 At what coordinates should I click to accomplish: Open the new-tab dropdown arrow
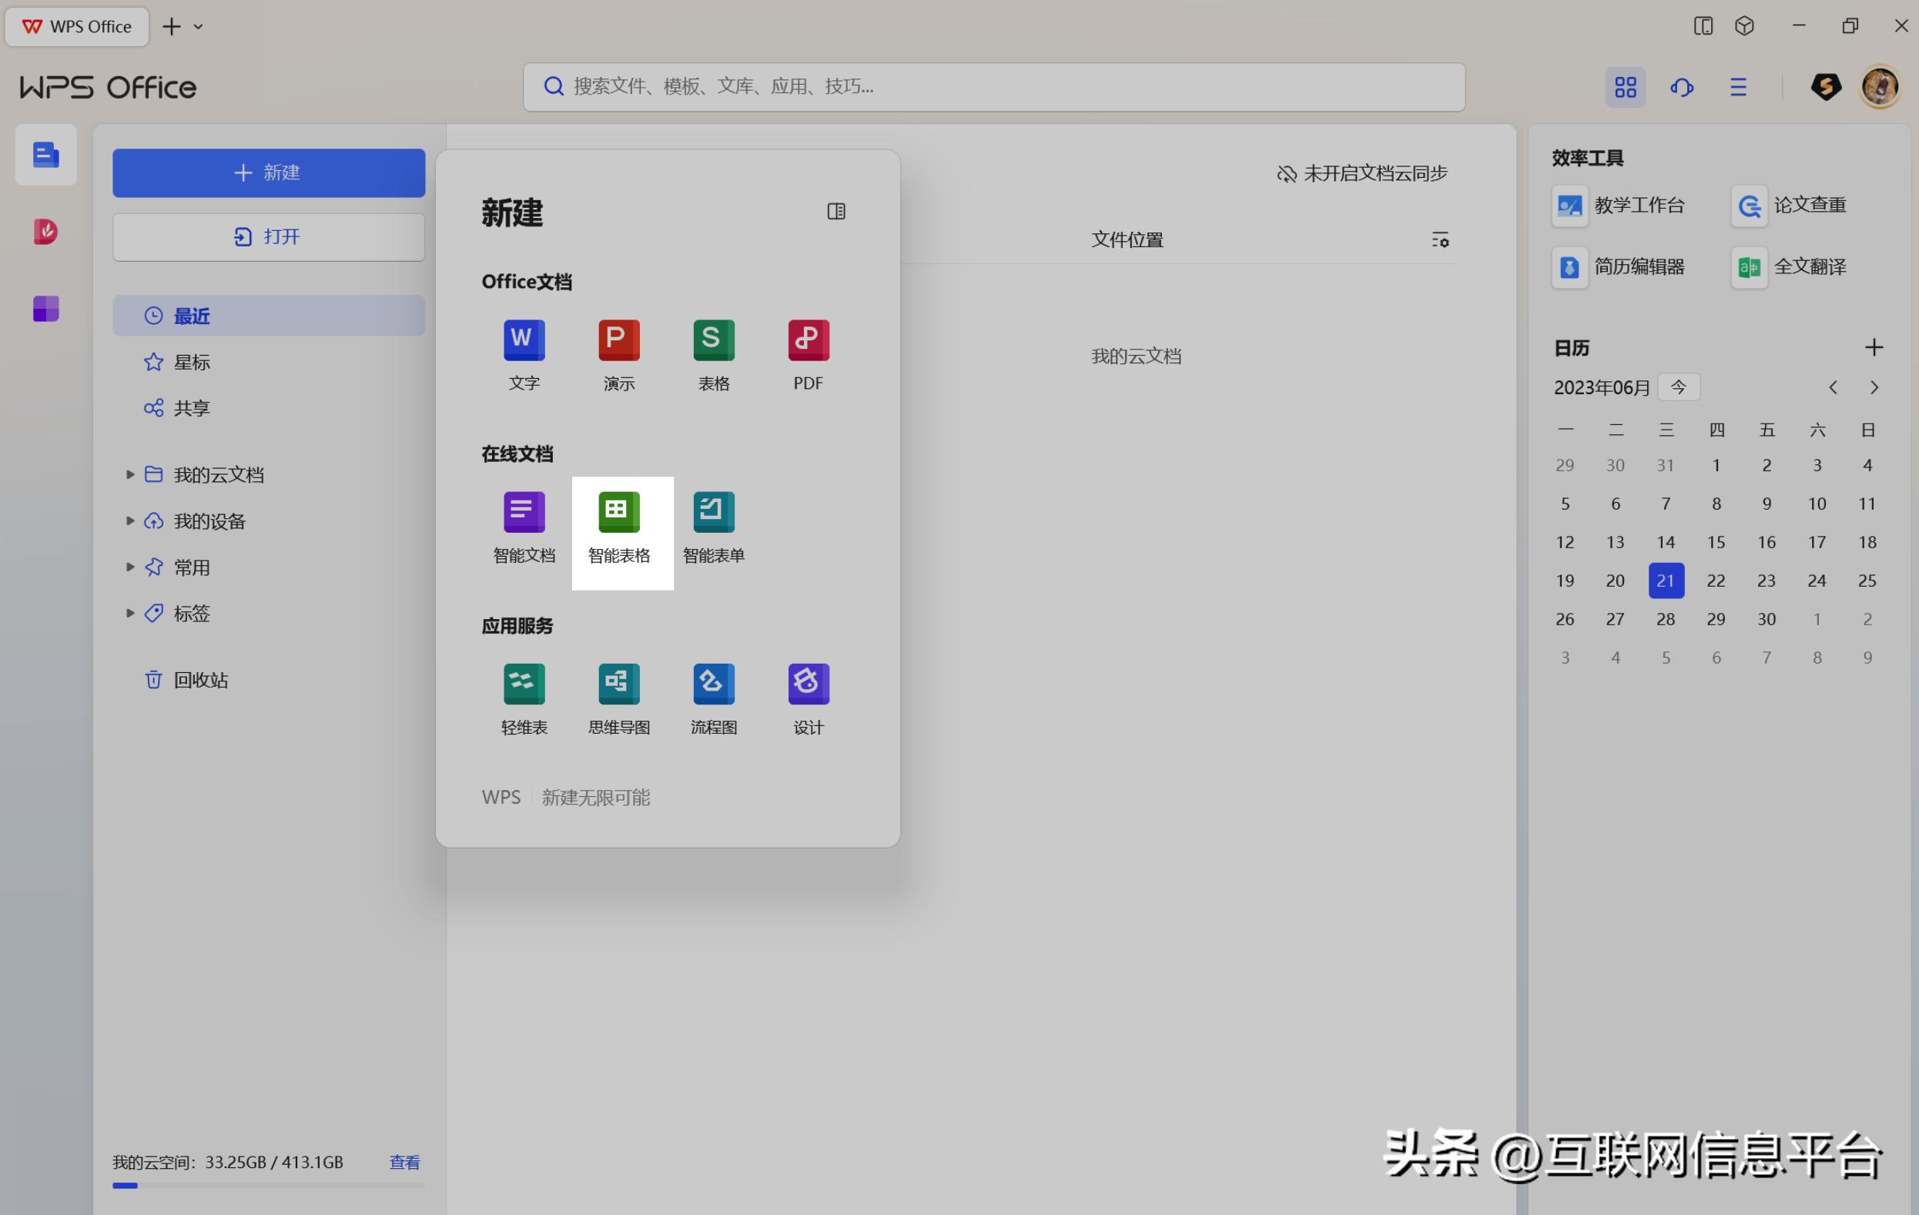(x=199, y=26)
